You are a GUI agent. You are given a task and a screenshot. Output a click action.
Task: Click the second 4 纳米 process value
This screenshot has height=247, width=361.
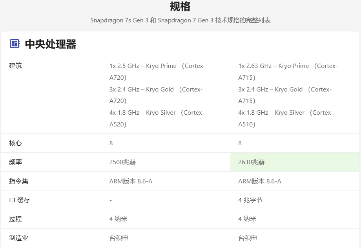[x=247, y=219]
